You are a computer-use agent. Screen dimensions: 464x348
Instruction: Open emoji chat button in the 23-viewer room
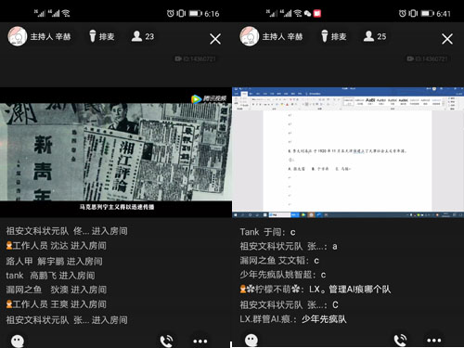pos(18,341)
